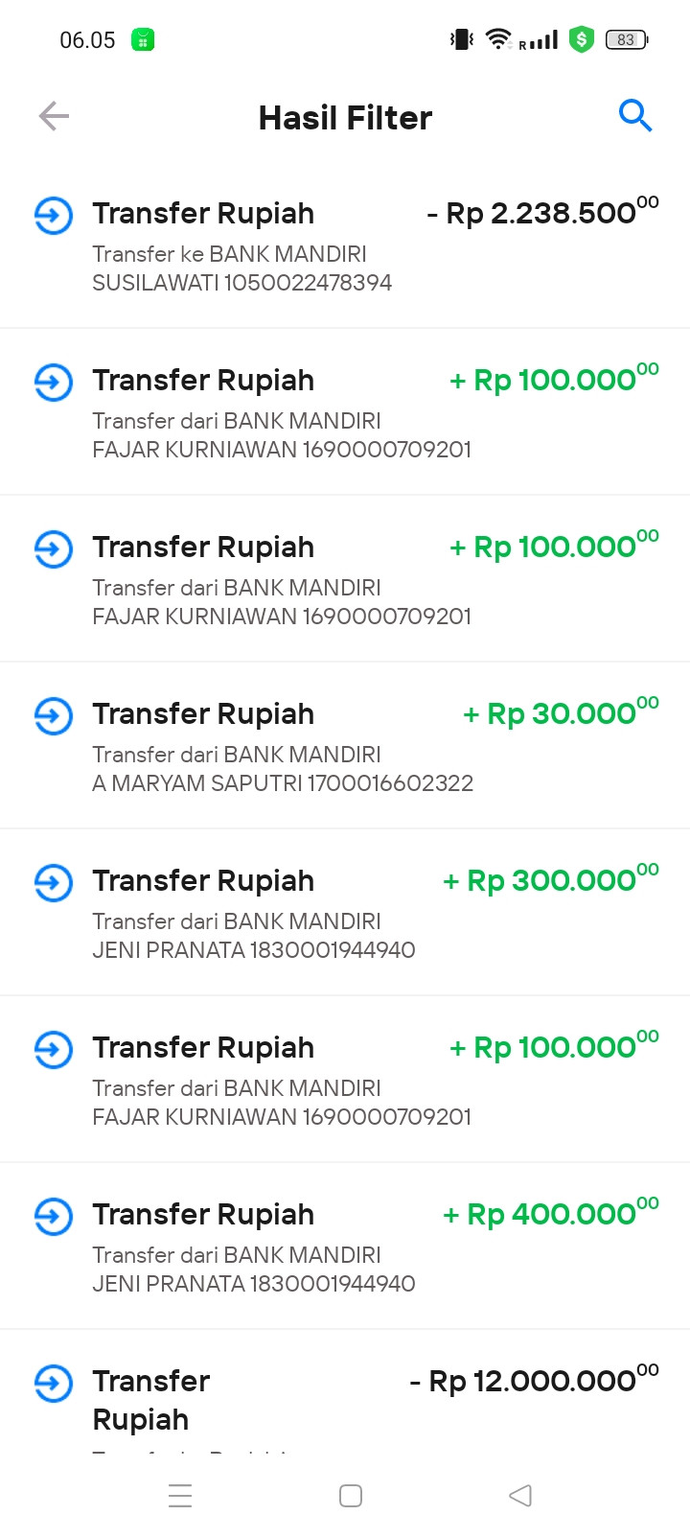This screenshot has width=690, height=1538.
Task: Tap the - Rp 2.238.500 amount
Action: (542, 213)
